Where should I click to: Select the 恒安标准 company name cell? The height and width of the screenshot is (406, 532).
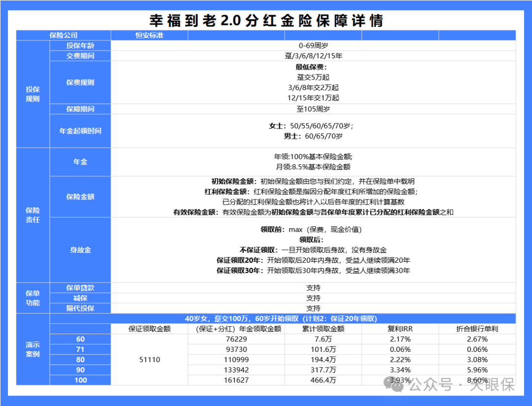pyautogui.click(x=150, y=35)
